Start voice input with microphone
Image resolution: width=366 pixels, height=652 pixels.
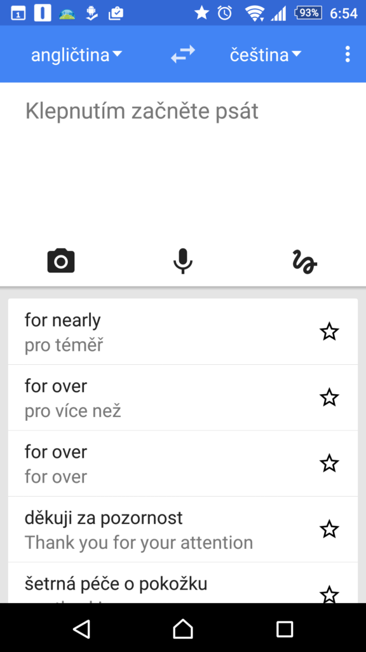click(x=182, y=261)
